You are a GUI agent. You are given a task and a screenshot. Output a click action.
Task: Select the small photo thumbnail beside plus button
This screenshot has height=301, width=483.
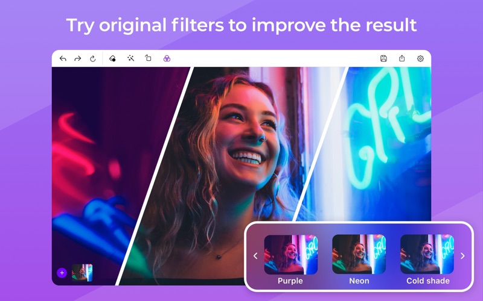pos(82,273)
